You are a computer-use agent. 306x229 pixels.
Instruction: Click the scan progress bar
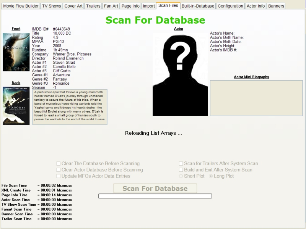click(x=155, y=196)
